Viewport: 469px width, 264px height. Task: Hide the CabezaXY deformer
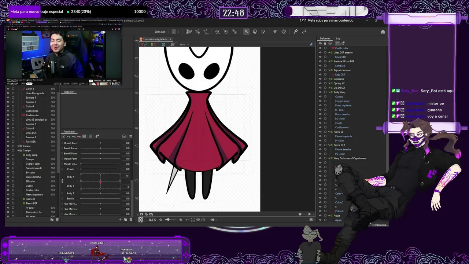(x=320, y=79)
